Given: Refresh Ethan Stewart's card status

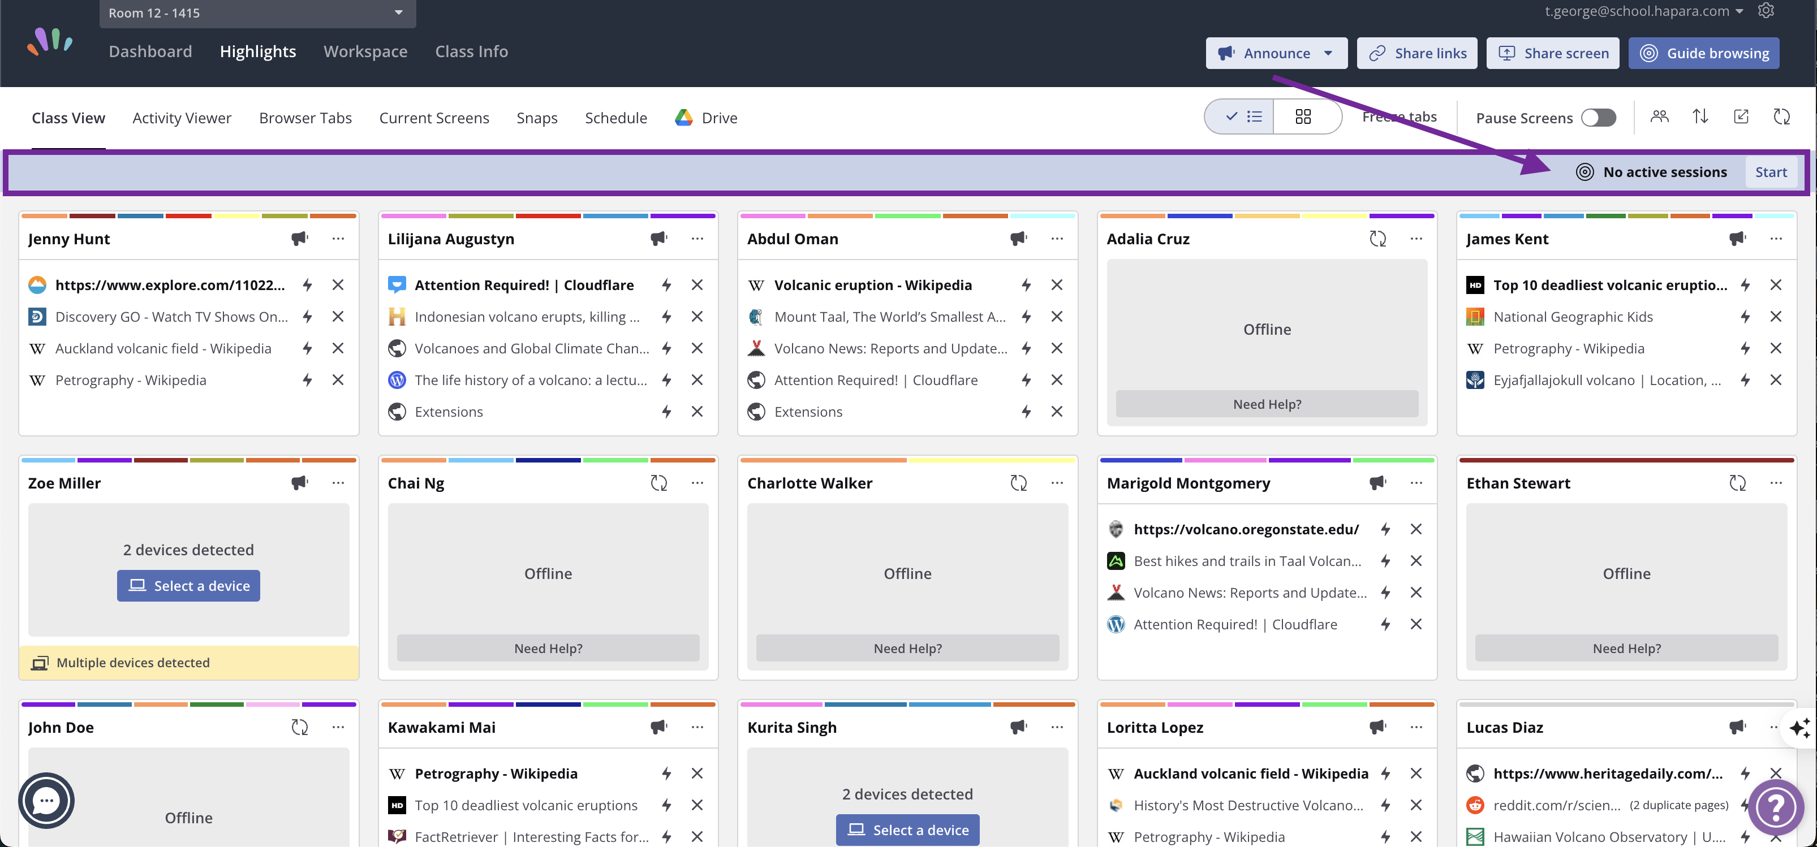Looking at the screenshot, I should tap(1737, 482).
